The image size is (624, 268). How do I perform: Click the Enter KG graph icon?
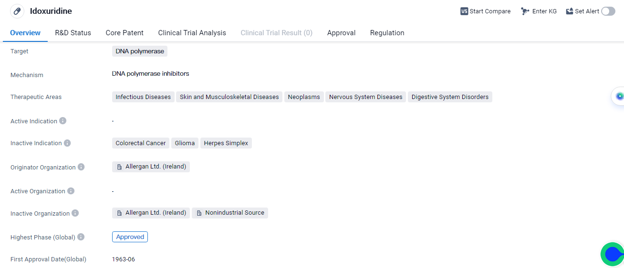point(525,11)
